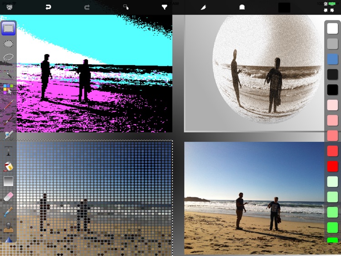
Task: Choose the light red swatch
Action: [332, 151]
